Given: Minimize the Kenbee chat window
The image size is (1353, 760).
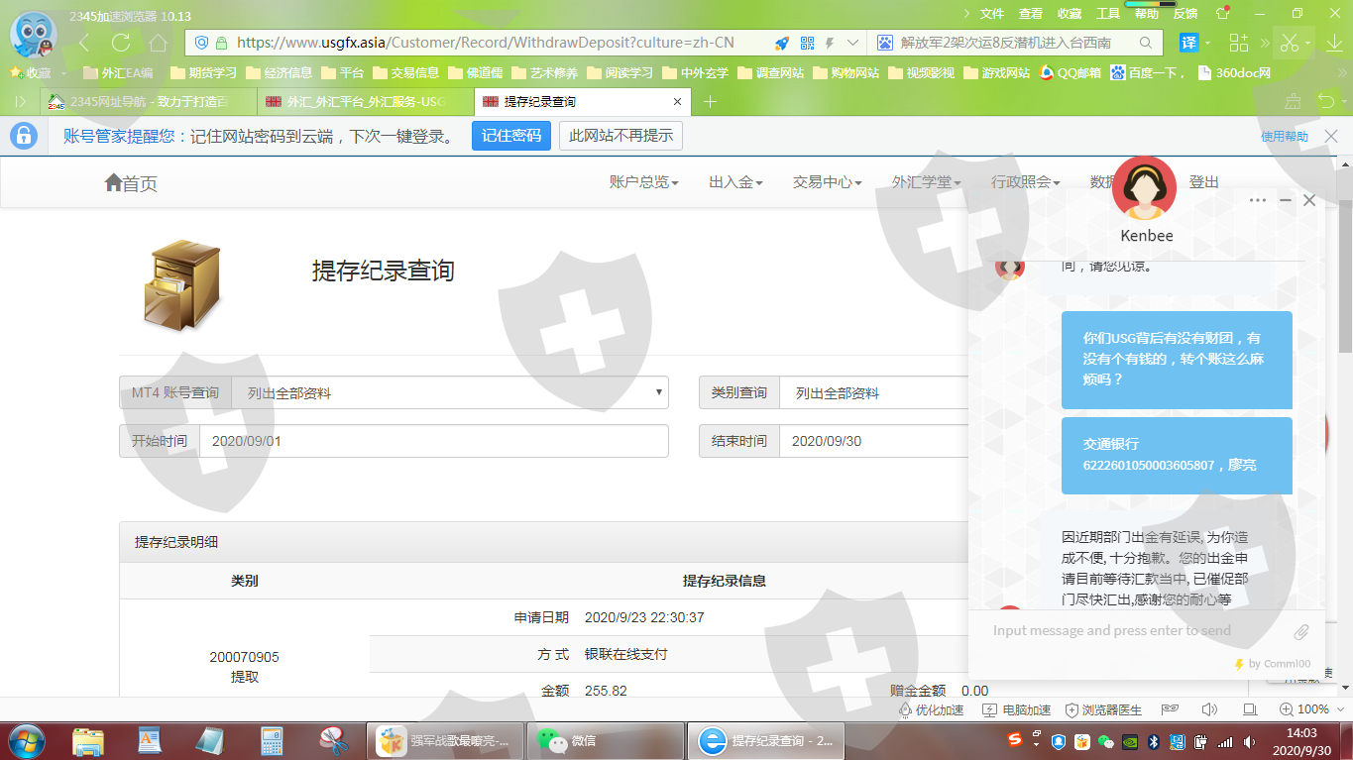Looking at the screenshot, I should tap(1285, 200).
